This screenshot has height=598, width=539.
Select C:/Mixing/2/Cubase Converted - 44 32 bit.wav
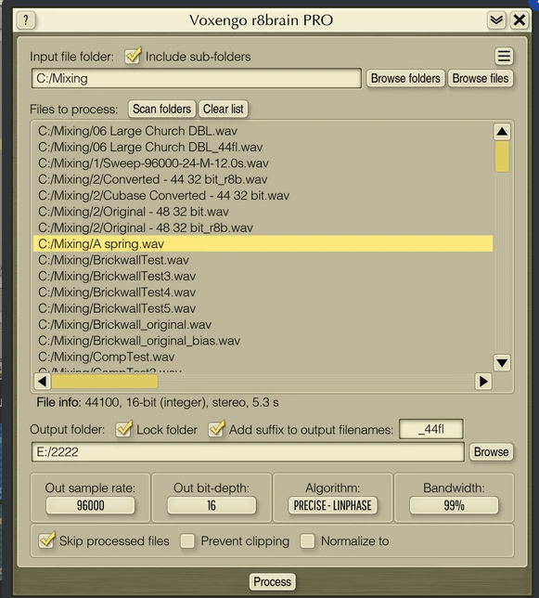[x=263, y=195]
